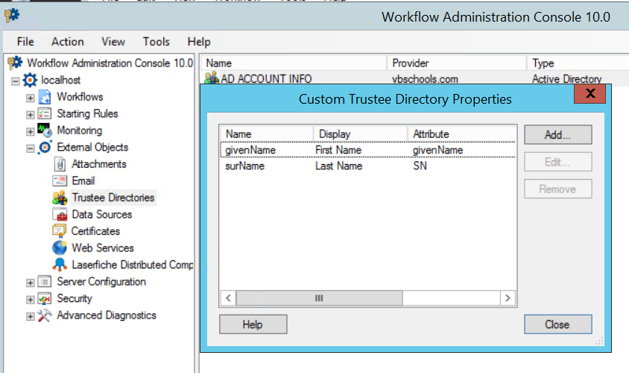Expand the Workflows tree node

click(x=31, y=98)
